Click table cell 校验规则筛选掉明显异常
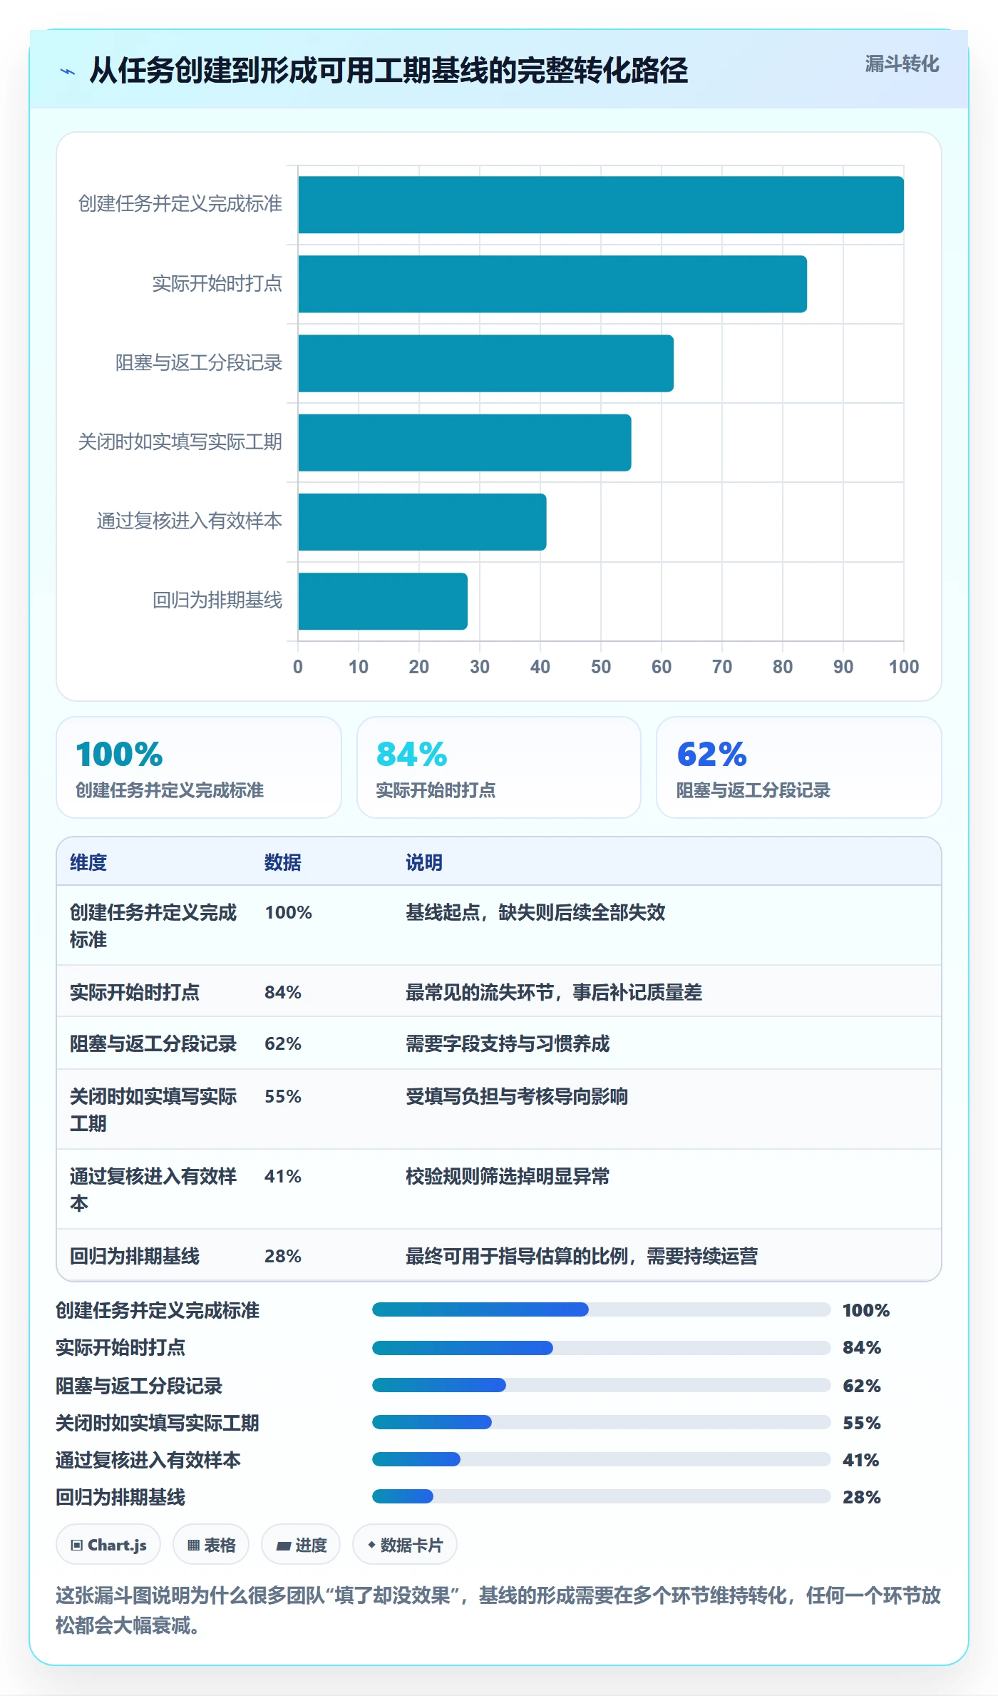This screenshot has height=1696, width=998. click(x=508, y=1176)
